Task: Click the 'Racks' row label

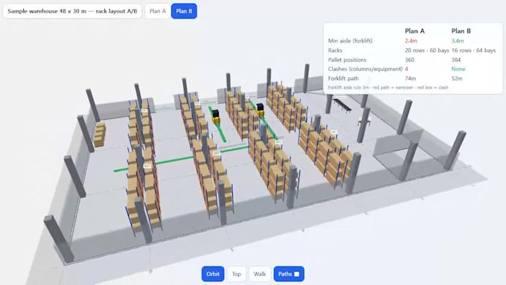Action: click(x=335, y=51)
